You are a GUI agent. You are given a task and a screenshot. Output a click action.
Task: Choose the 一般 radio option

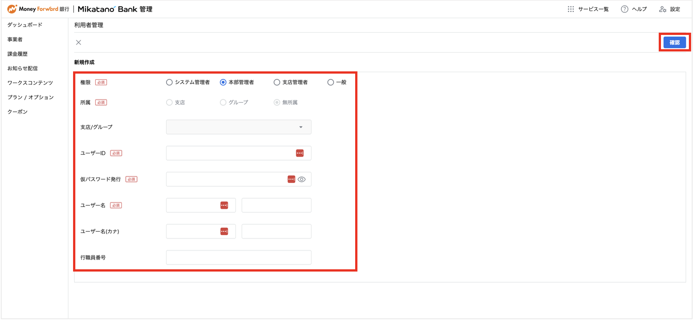coord(331,82)
